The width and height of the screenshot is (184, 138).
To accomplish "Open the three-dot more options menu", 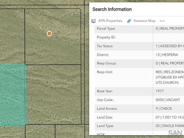I will [x=162, y=21].
